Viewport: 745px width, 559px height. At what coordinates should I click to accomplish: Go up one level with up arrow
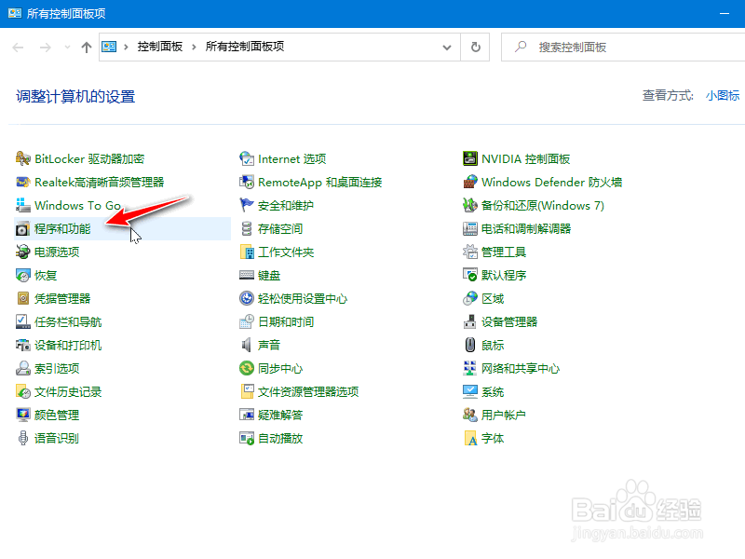click(86, 48)
